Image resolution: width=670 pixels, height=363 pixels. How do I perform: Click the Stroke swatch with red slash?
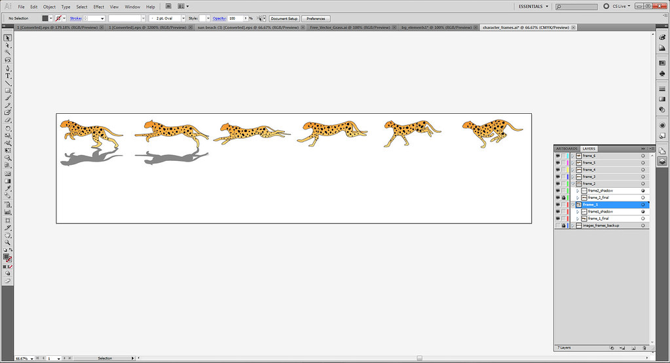point(58,18)
